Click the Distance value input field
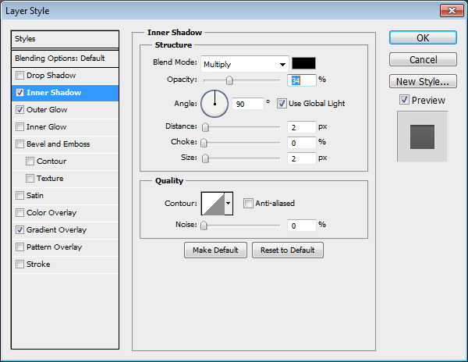This screenshot has width=468, height=362. pyautogui.click(x=300, y=127)
